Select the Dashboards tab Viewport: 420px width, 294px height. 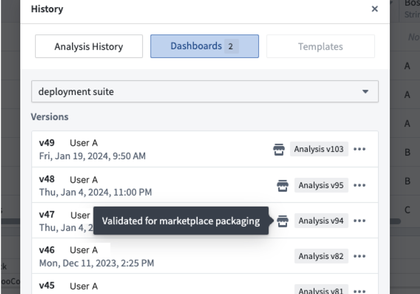tap(205, 46)
